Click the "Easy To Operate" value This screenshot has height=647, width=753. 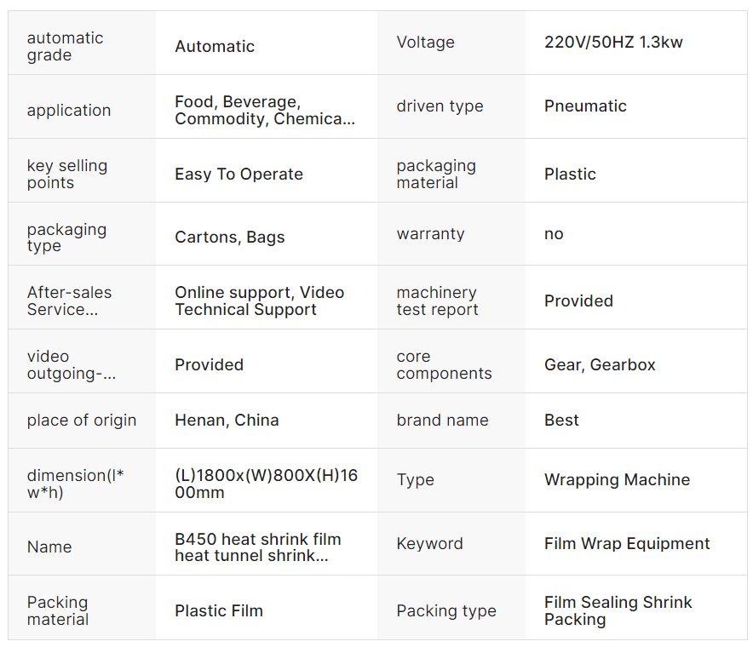point(239,175)
